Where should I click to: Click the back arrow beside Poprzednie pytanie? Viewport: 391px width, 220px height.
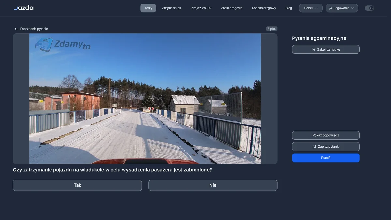pos(16,29)
